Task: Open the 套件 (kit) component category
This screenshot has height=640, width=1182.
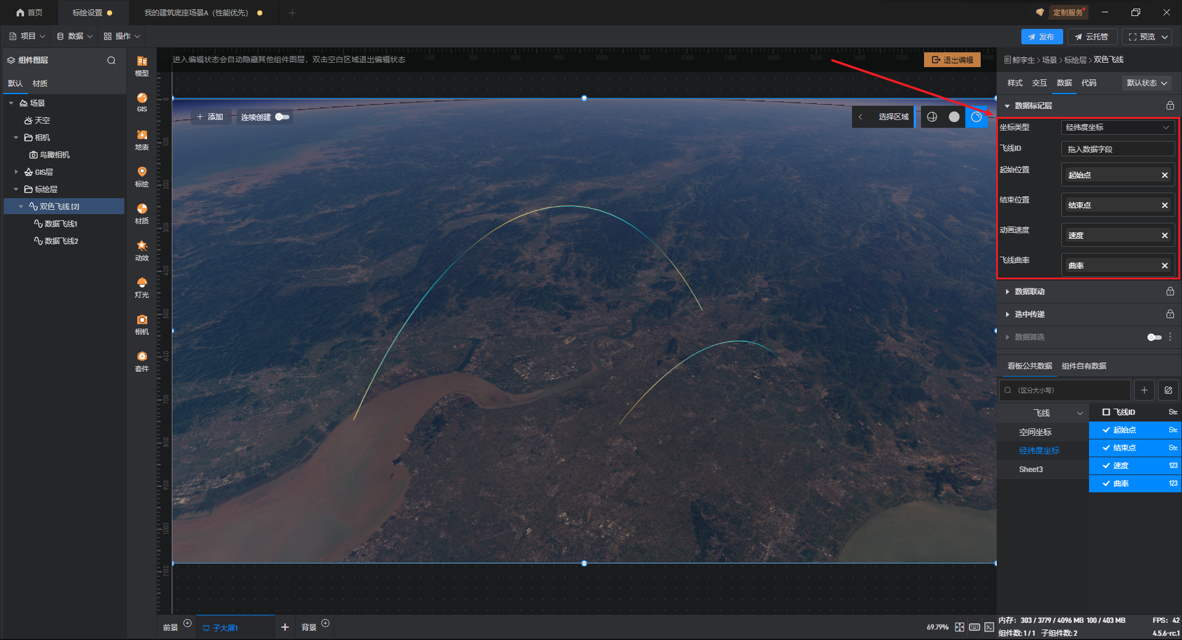Action: (x=142, y=361)
